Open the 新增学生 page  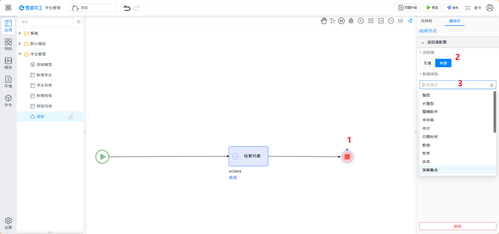click(x=44, y=75)
